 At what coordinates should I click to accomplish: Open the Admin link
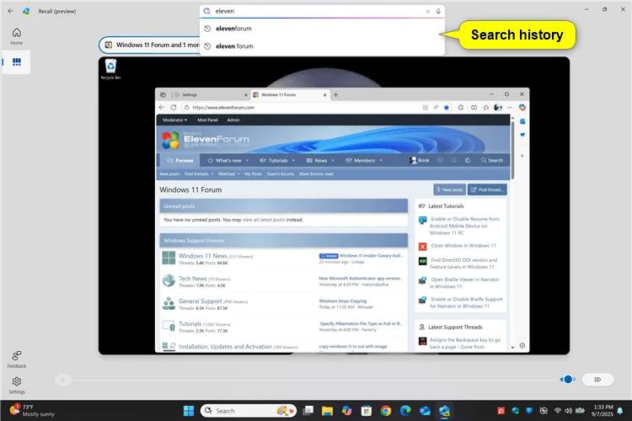233,120
